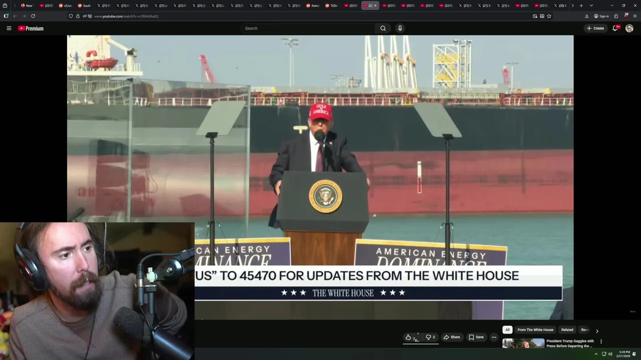Show more filter chips with right arrow
This screenshot has height=360, width=641.
pyautogui.click(x=597, y=331)
